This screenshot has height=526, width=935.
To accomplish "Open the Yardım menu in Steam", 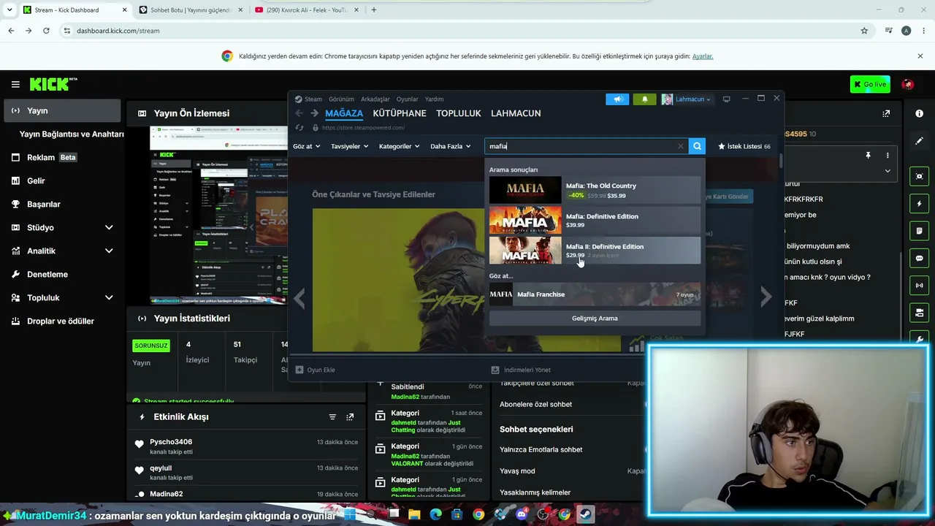I will coord(434,99).
